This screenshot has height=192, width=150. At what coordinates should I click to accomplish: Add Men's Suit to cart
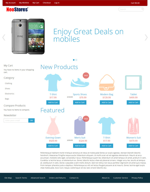click(80, 146)
